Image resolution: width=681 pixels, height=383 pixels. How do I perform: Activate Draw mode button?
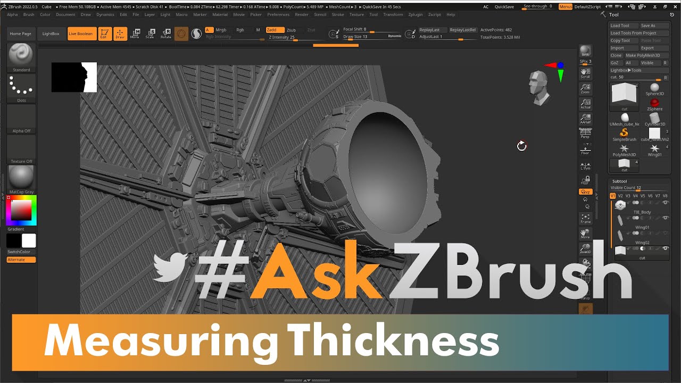point(120,34)
